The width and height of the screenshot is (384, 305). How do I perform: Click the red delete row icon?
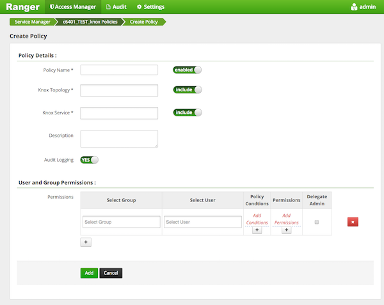click(352, 222)
